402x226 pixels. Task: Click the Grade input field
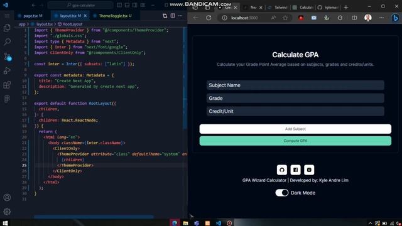295,98
